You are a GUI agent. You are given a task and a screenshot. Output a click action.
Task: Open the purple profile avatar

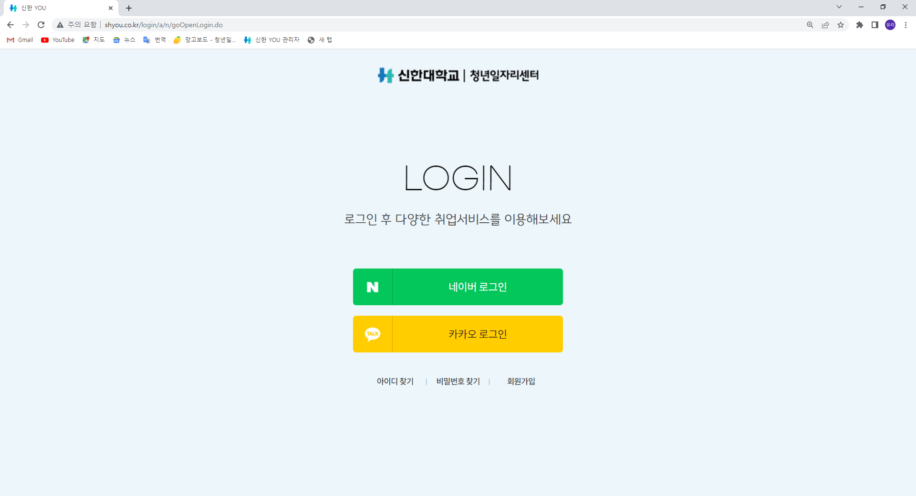(x=890, y=25)
